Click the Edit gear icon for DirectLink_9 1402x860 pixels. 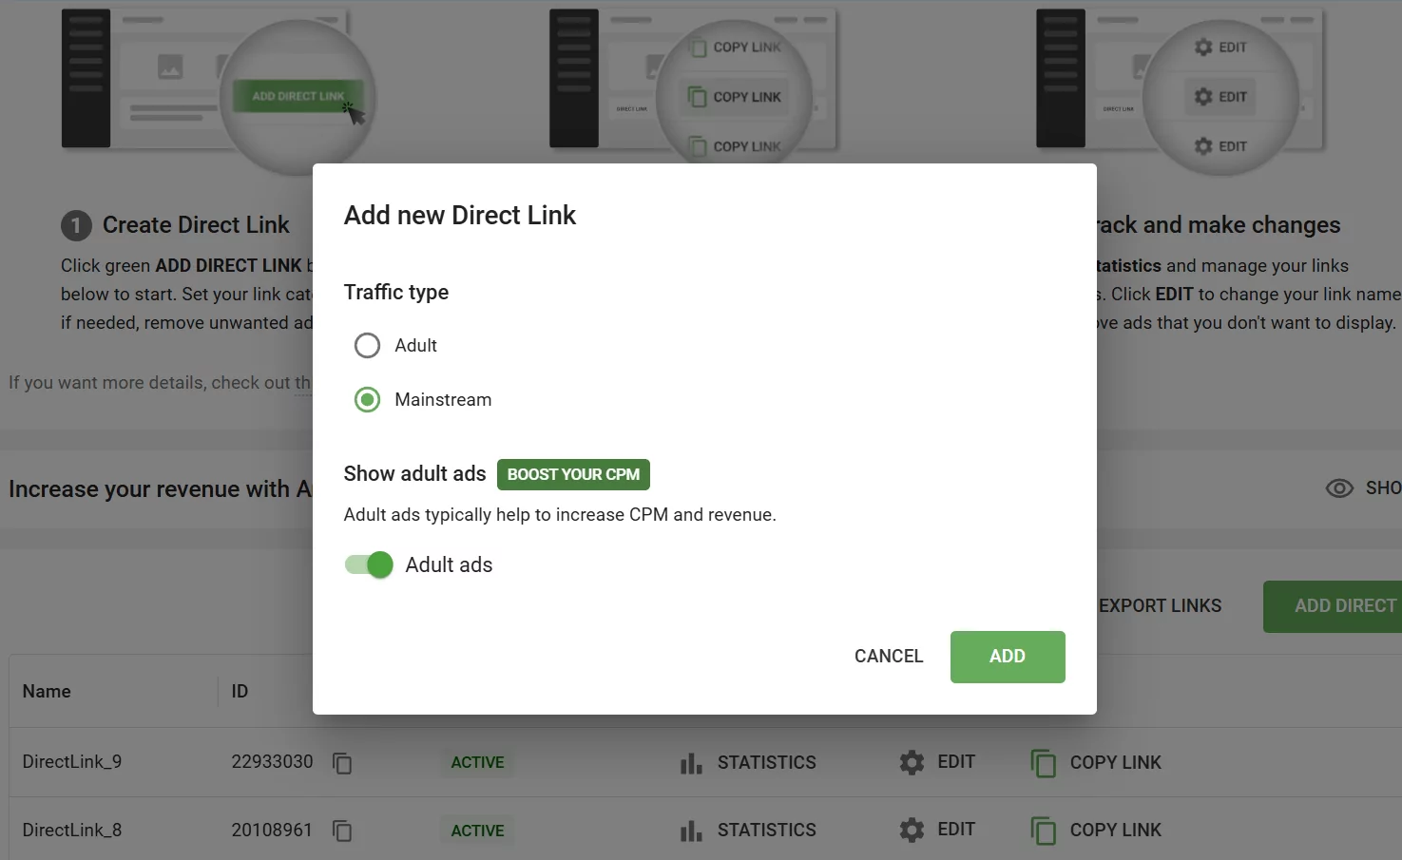[x=911, y=761]
